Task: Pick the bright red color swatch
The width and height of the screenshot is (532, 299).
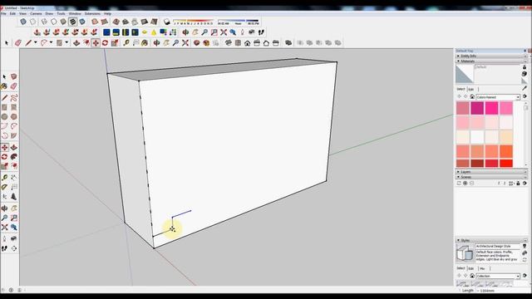Action: (x=506, y=164)
